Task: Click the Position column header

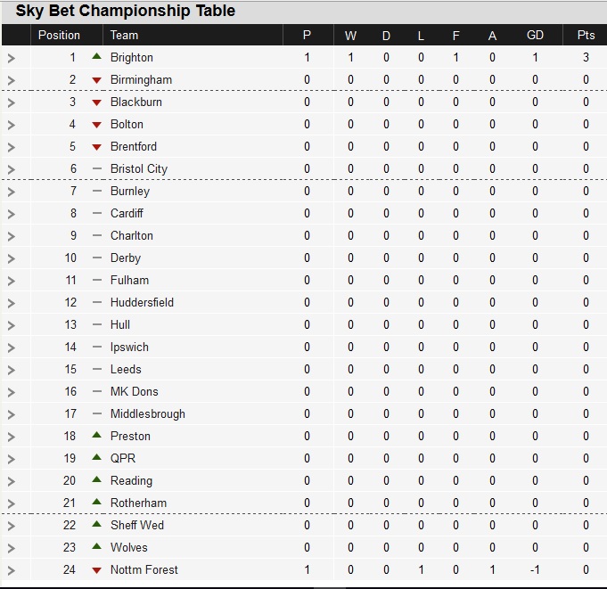Action: pyautogui.click(x=59, y=36)
